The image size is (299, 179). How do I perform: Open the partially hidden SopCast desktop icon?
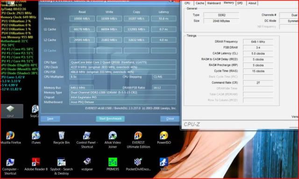[x=35, y=111]
